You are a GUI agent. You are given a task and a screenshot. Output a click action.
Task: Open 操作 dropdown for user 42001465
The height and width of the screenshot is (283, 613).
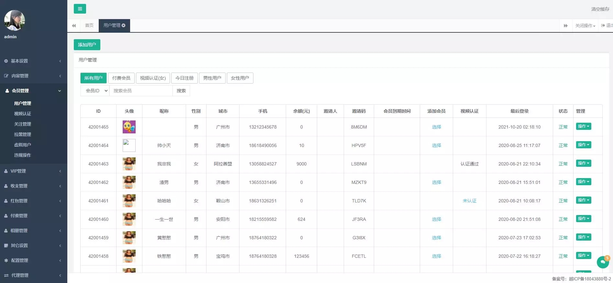pos(584,126)
